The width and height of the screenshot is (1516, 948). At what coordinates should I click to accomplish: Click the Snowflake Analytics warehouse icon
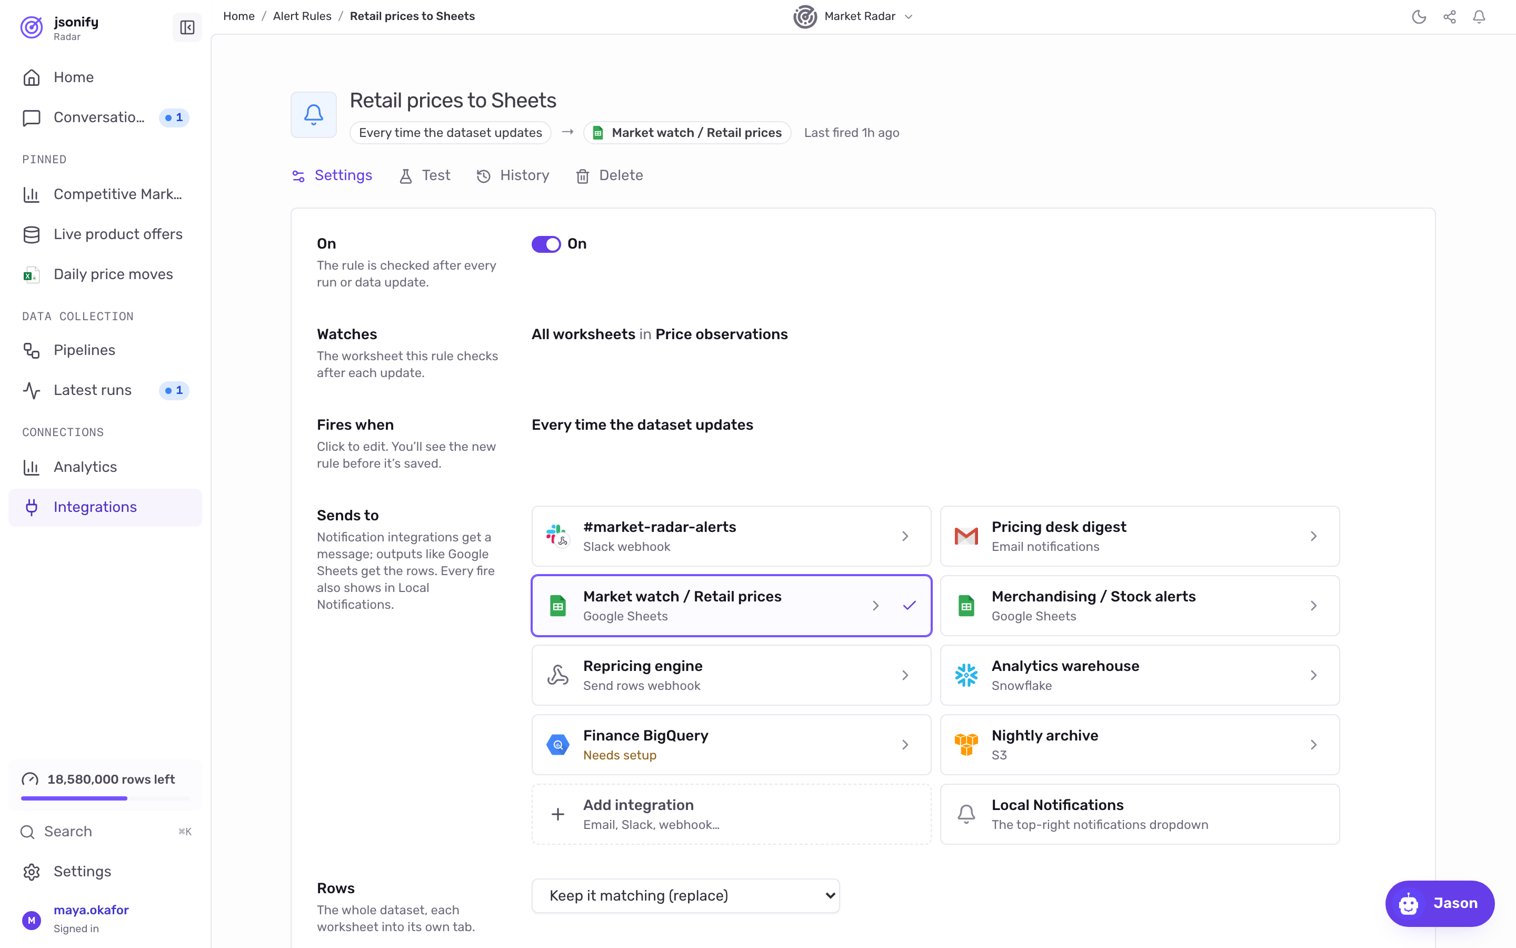[x=966, y=675]
